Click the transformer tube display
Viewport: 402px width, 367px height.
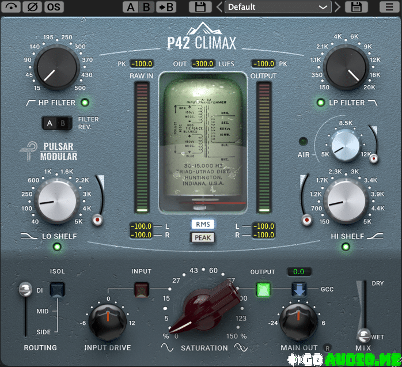pos(203,142)
